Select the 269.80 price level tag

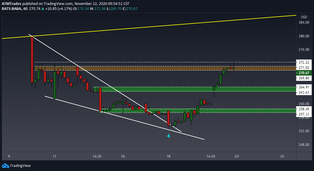point(304,78)
